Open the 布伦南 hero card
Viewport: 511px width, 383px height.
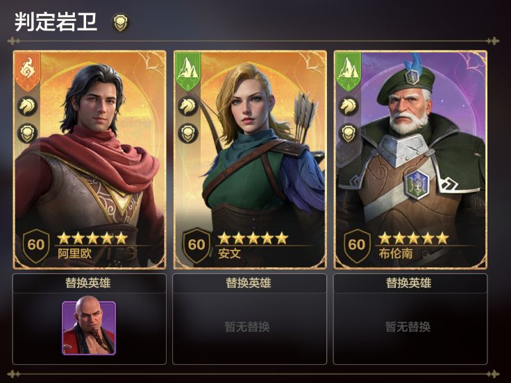pos(410,160)
